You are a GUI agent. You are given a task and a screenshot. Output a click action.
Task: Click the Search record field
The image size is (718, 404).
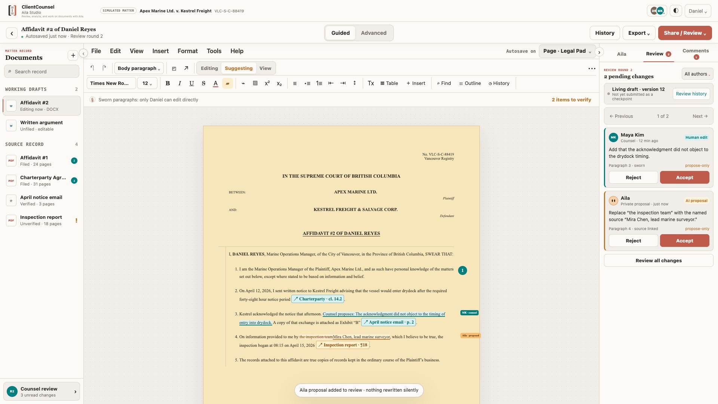coord(42,71)
